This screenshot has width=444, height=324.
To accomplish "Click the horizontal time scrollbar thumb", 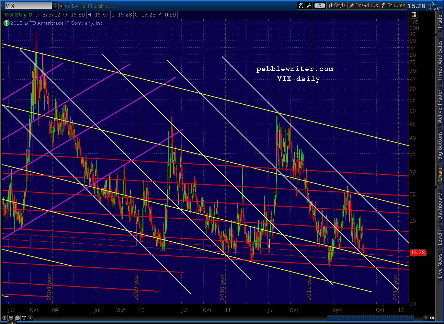I will tap(371, 318).
